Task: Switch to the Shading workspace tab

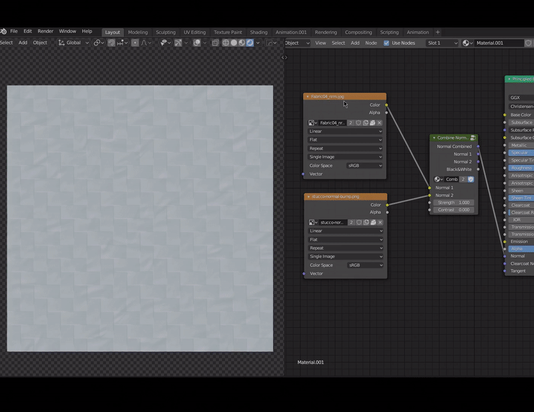Action: [x=259, y=32]
